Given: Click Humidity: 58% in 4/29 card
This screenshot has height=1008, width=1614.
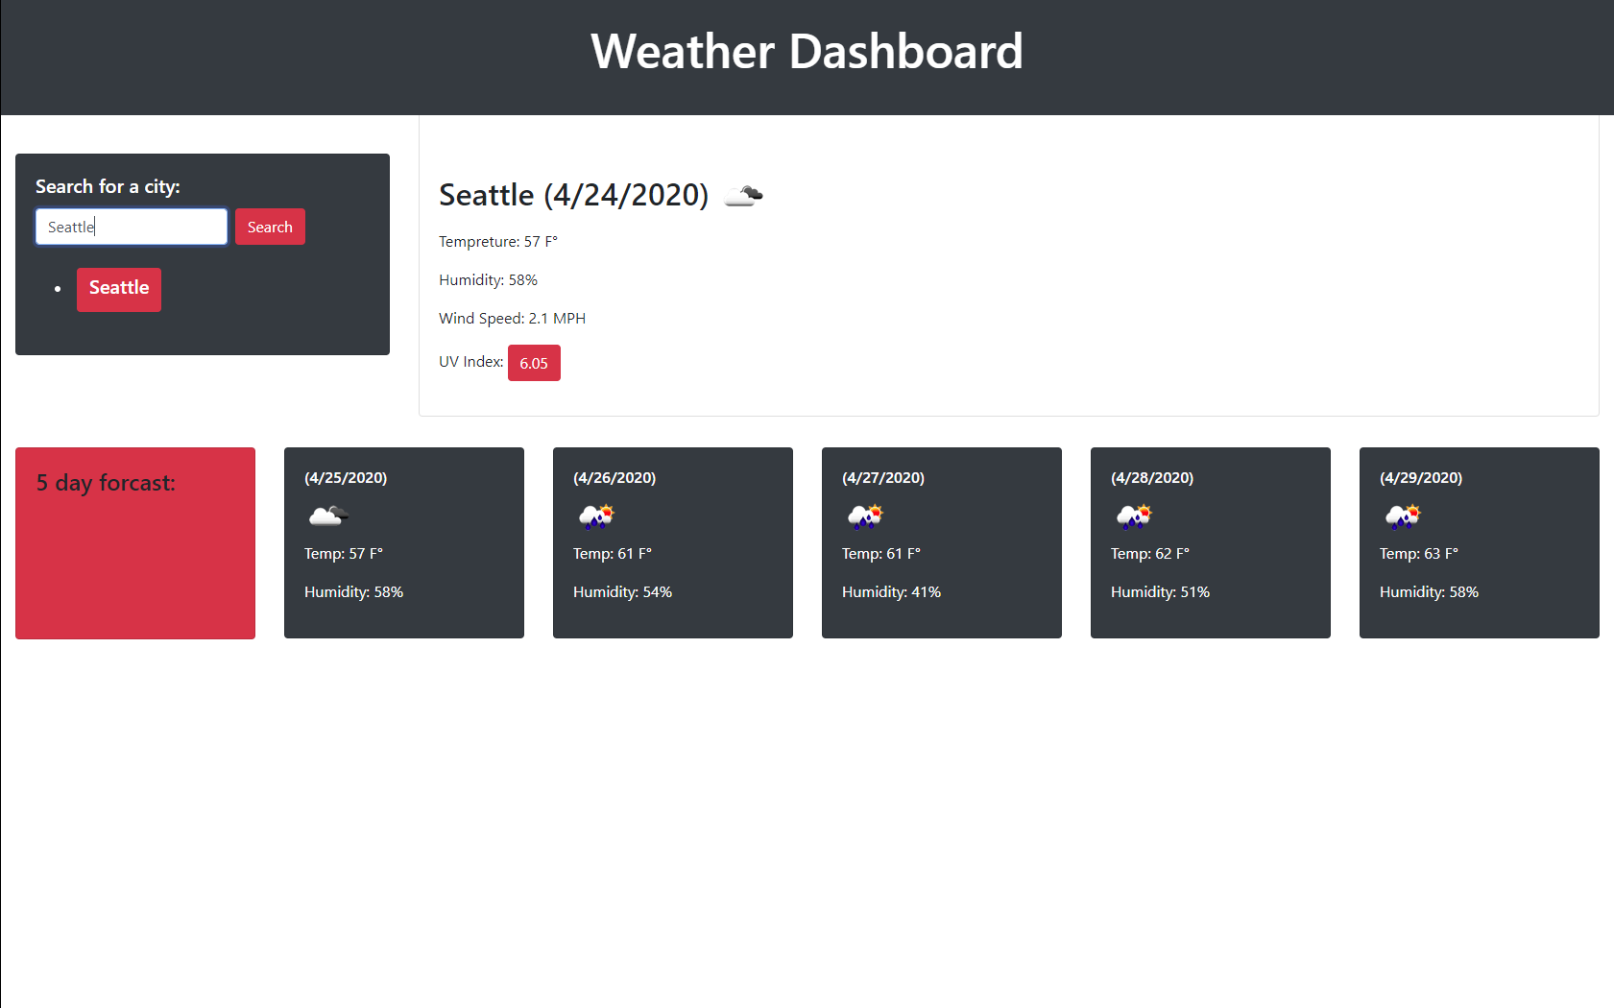Looking at the screenshot, I should point(1429,592).
